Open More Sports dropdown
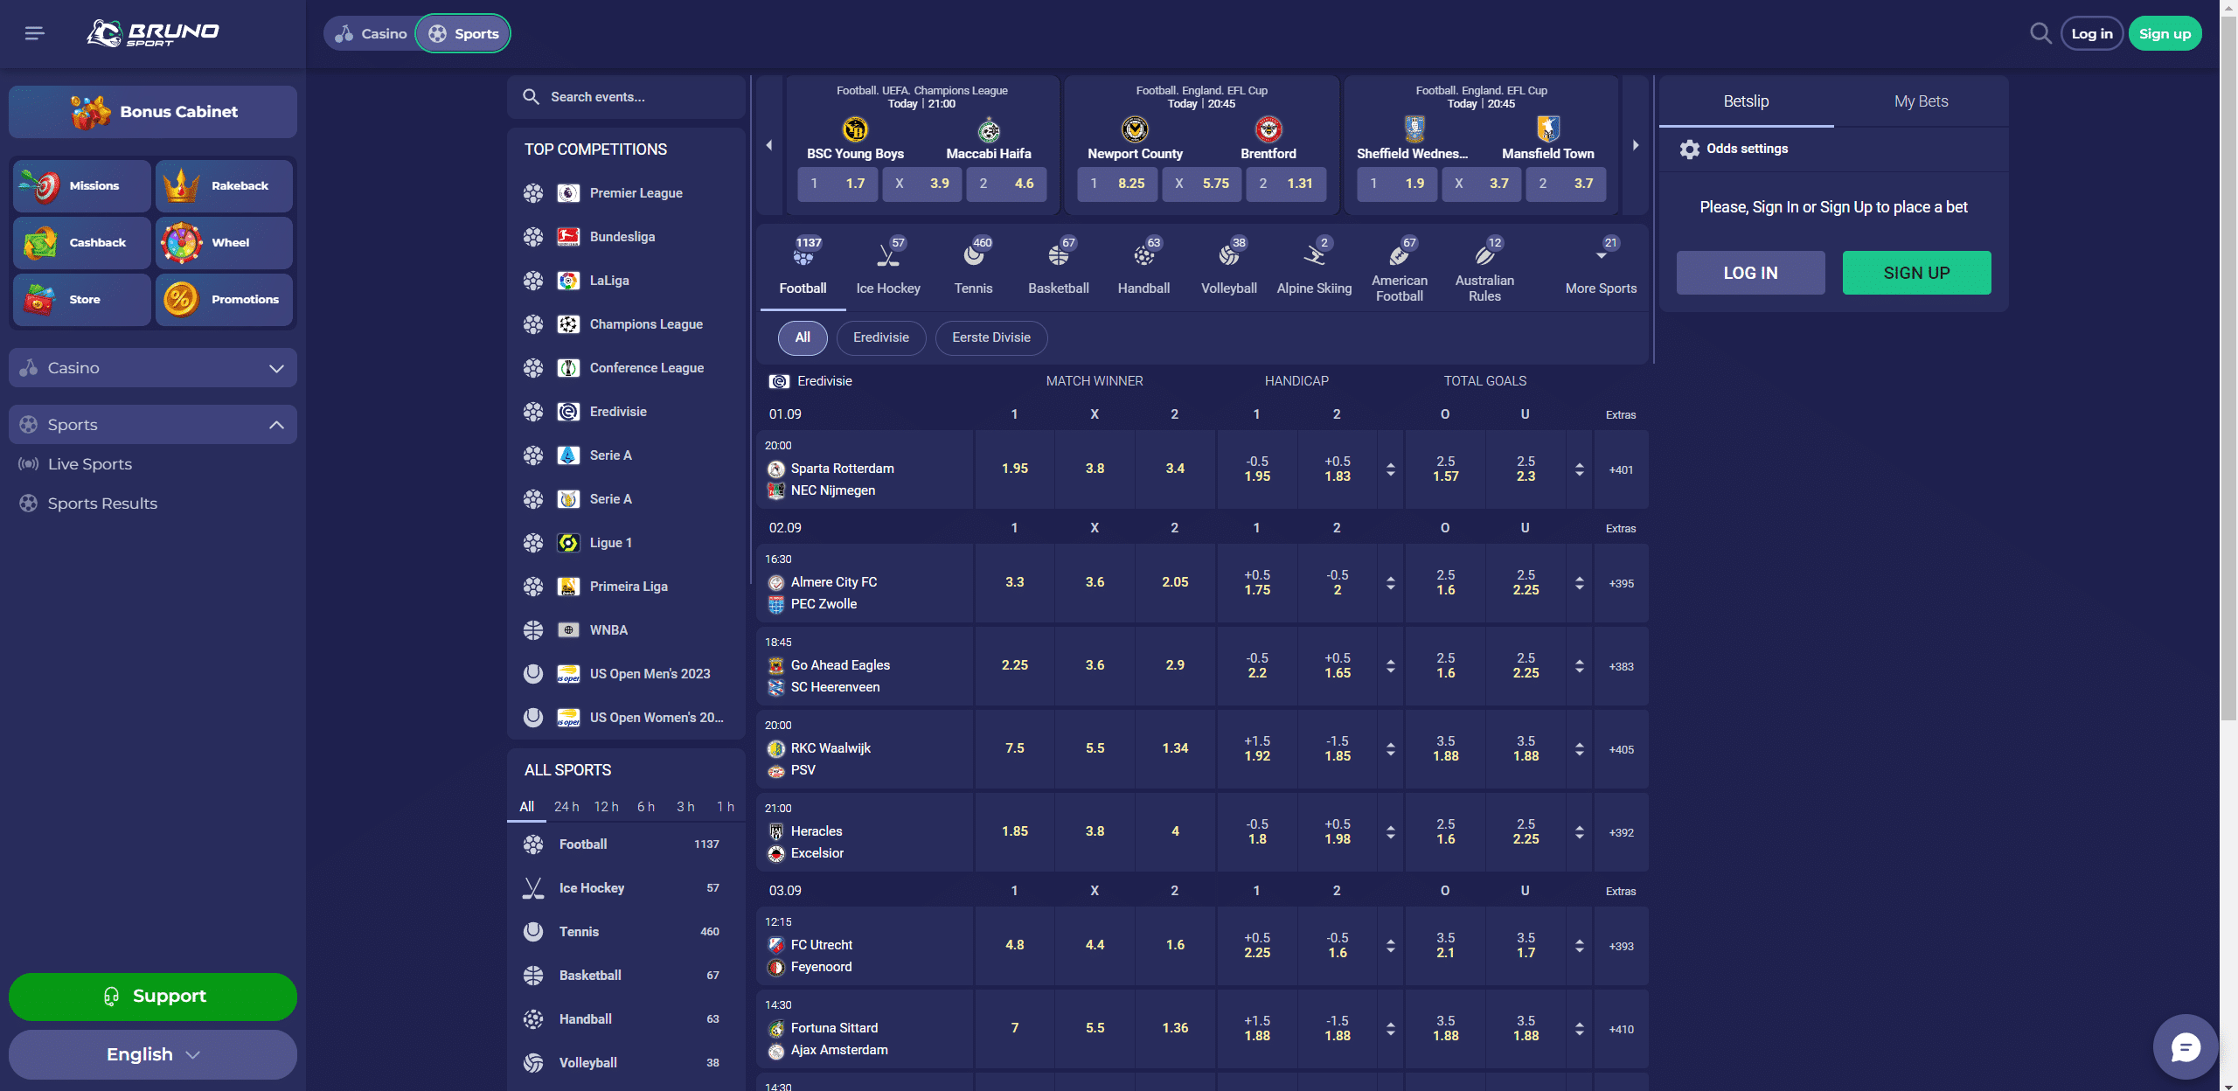The height and width of the screenshot is (1091, 2238). coord(1601,267)
